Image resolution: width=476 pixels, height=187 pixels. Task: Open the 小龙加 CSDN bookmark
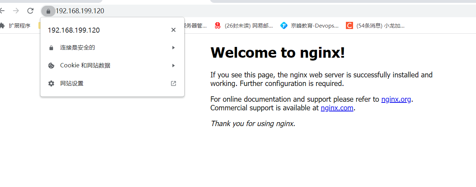click(375, 26)
